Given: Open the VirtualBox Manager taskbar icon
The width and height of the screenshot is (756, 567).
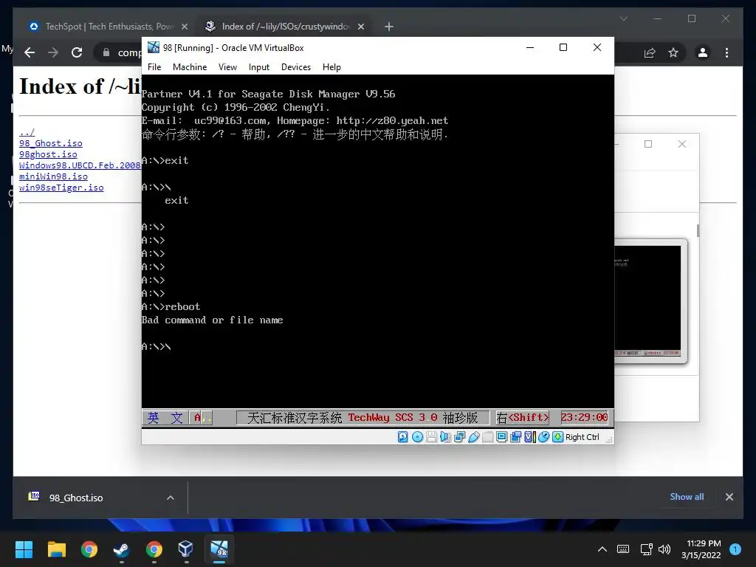Looking at the screenshot, I should coord(185,549).
